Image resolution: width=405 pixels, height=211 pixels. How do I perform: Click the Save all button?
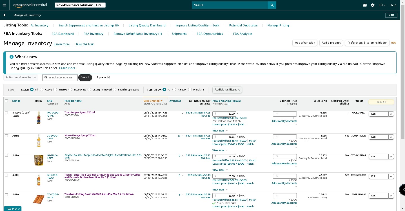coord(381,102)
